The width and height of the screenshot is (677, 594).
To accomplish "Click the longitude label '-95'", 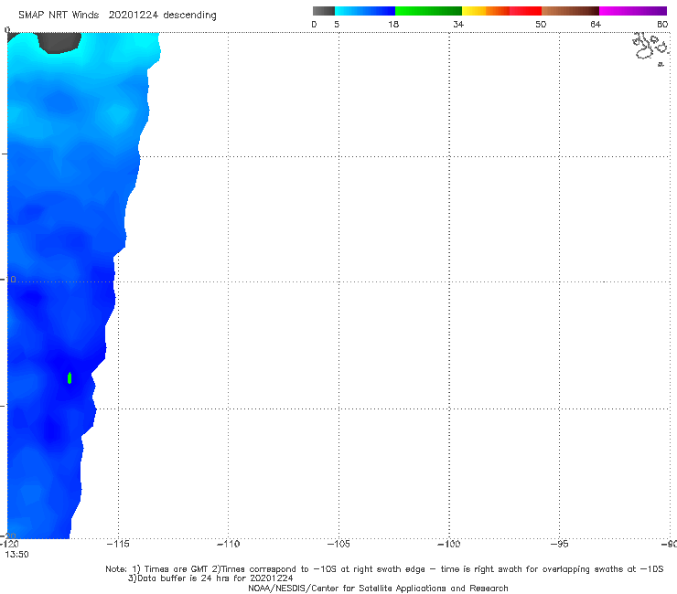I will pos(559,544).
